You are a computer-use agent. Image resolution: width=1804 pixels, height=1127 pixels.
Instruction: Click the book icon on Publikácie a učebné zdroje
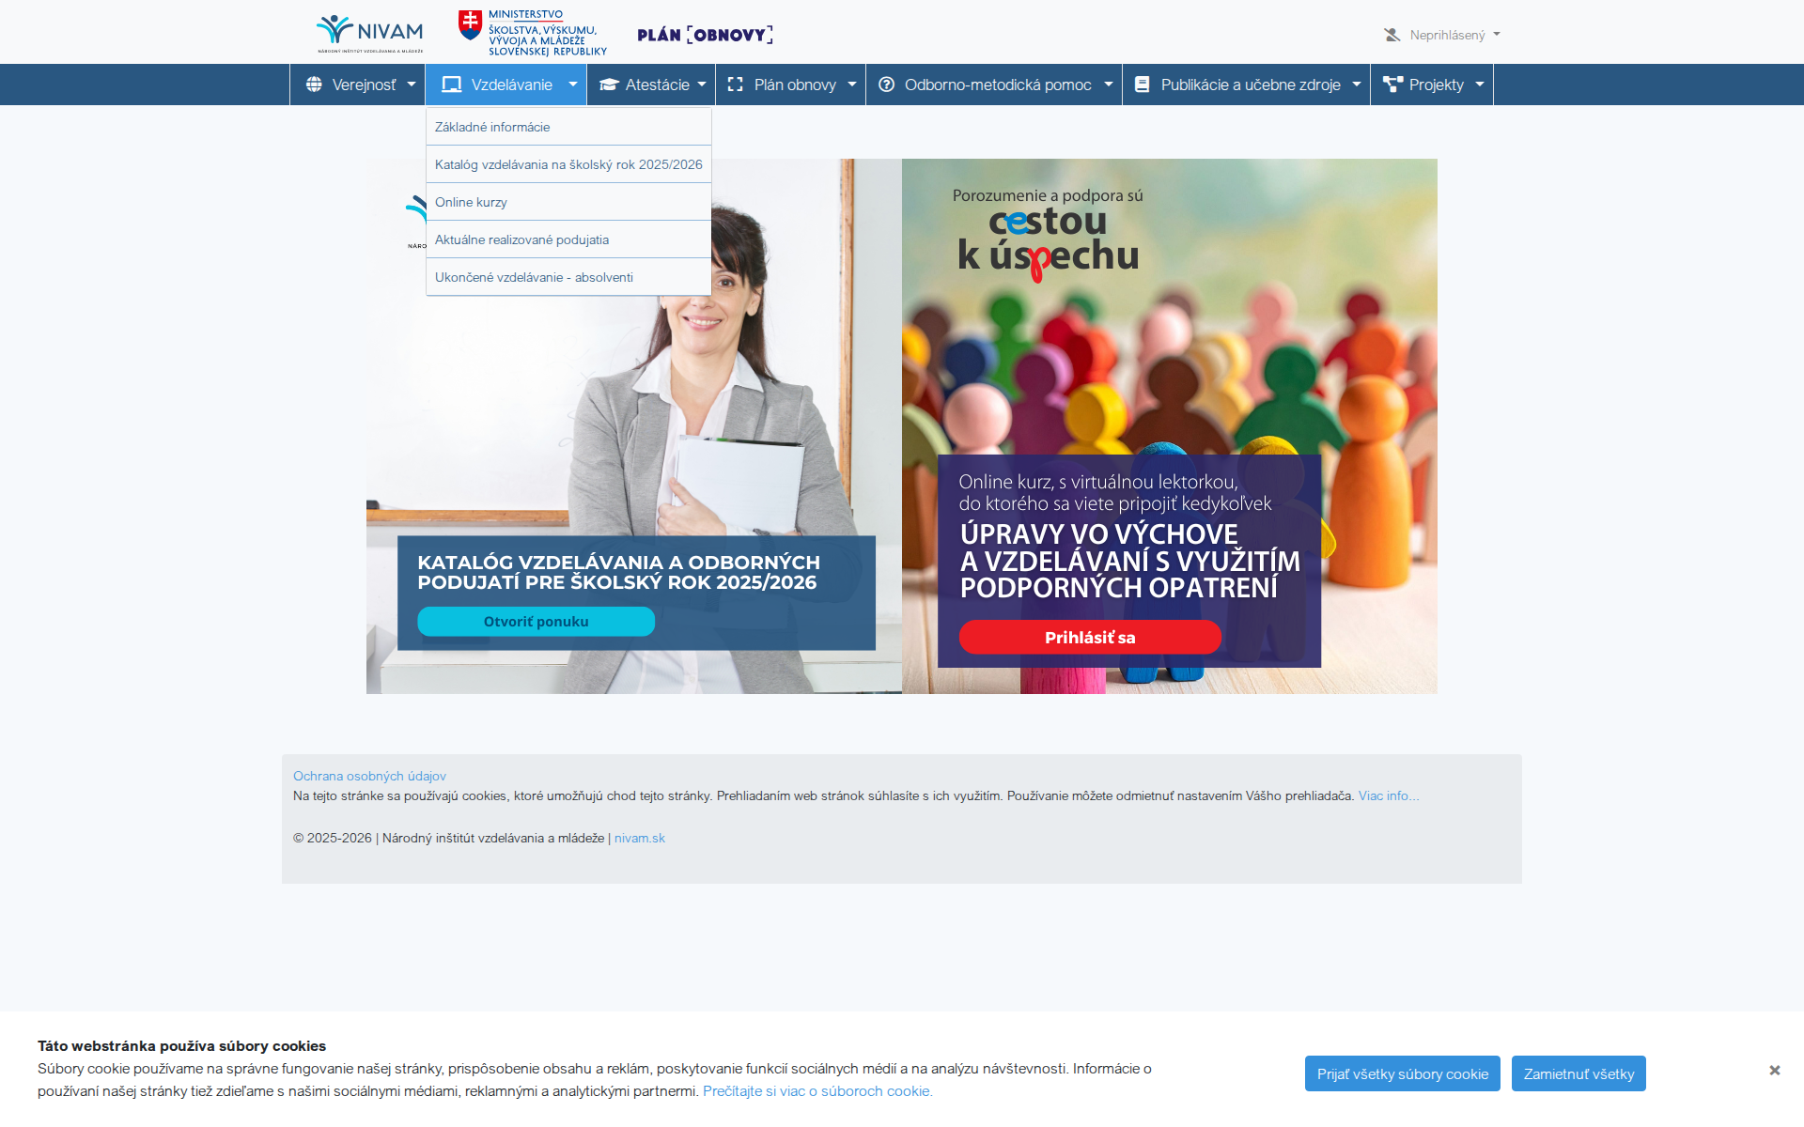pyautogui.click(x=1142, y=84)
